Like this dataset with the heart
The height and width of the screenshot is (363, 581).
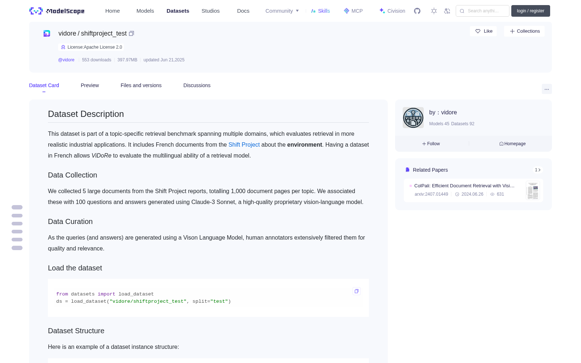point(483,31)
